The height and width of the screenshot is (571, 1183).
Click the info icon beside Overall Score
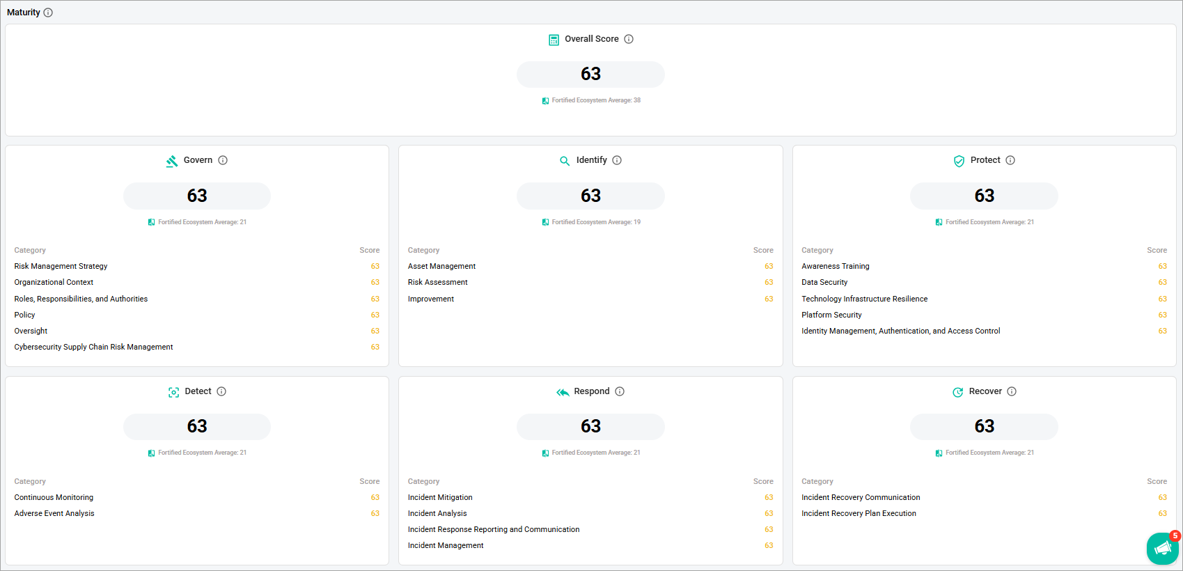coord(629,39)
